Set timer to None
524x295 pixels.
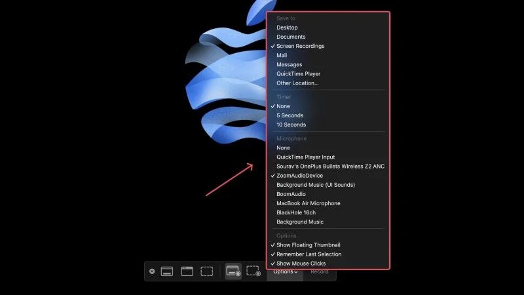click(x=283, y=106)
